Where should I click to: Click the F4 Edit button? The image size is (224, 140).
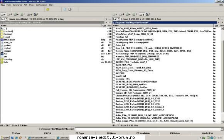pos(48,133)
